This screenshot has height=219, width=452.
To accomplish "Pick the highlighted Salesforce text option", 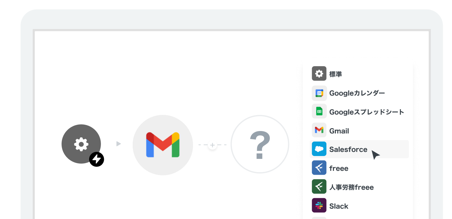I will click(x=348, y=149).
